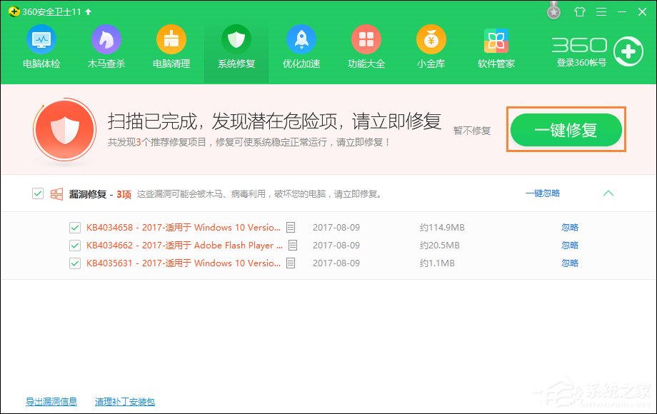Click 一键忽略 to ignore all
Screen dimensions: 657x414
pyautogui.click(x=543, y=193)
